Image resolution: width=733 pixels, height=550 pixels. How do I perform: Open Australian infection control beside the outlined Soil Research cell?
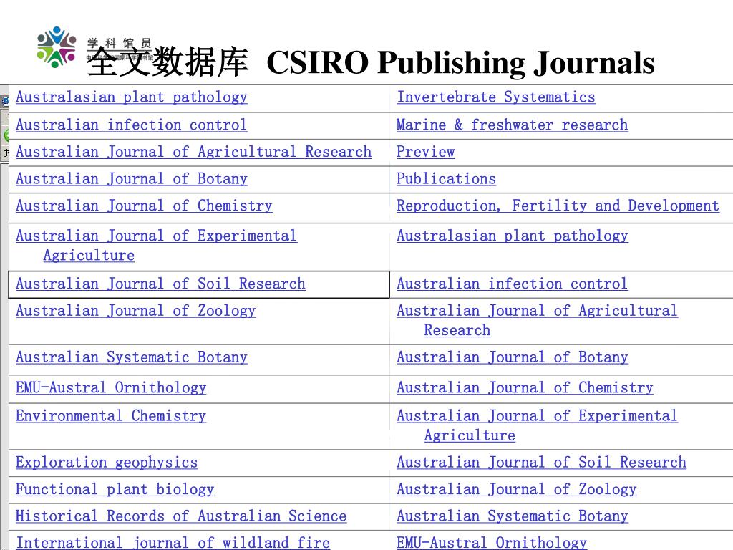pyautogui.click(x=513, y=284)
